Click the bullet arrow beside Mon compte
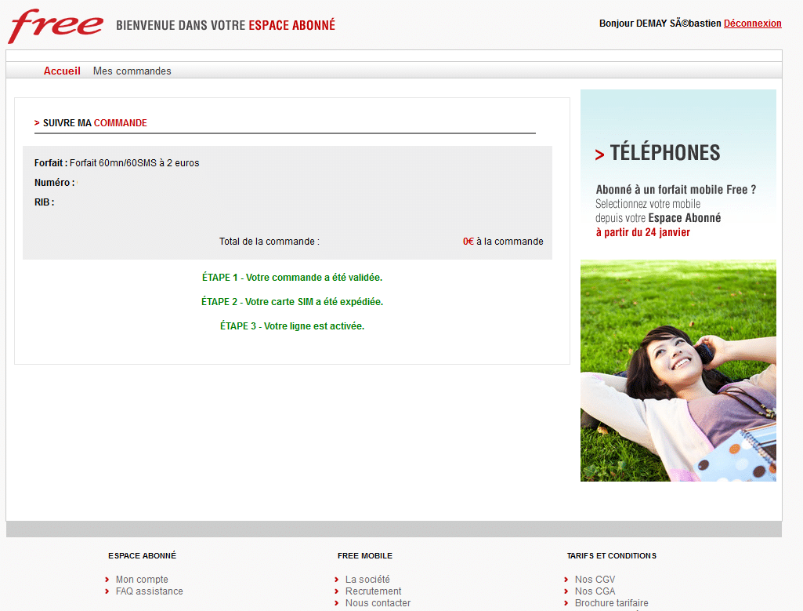 [x=107, y=580]
